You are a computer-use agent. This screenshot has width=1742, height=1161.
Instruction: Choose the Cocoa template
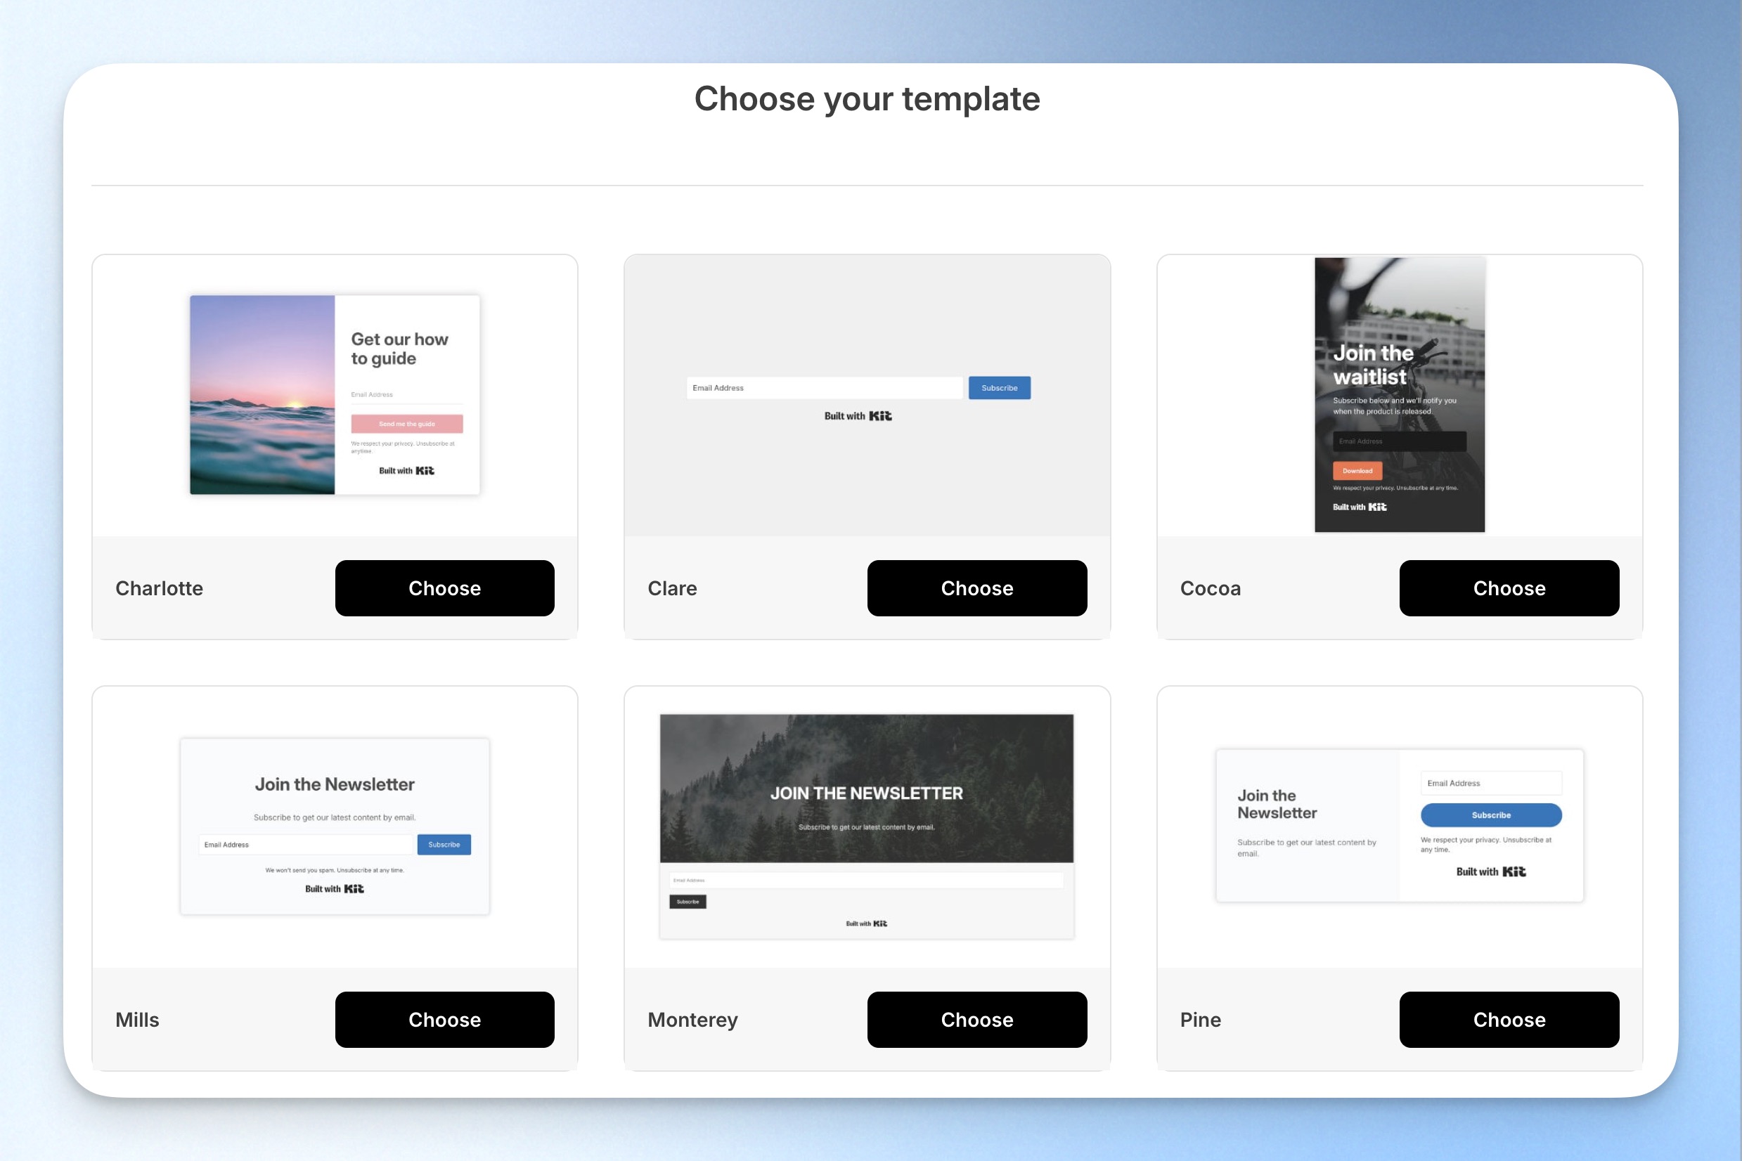(x=1509, y=588)
